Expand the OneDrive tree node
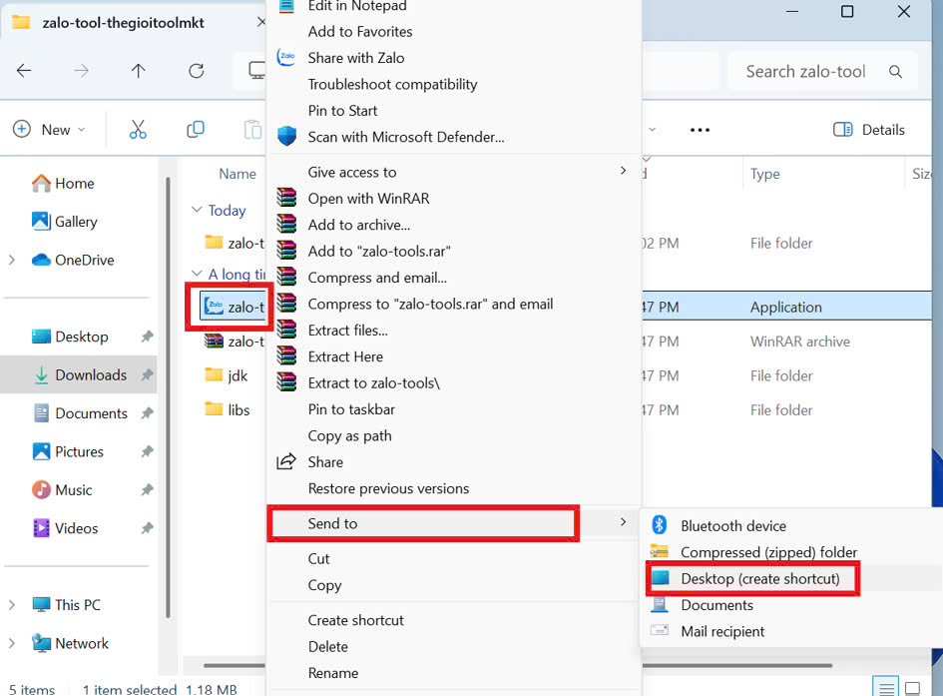 point(12,260)
